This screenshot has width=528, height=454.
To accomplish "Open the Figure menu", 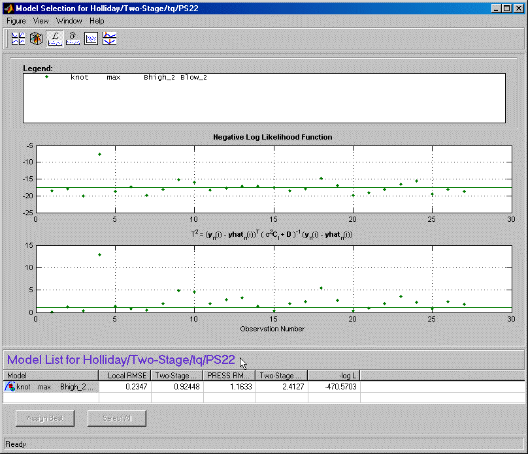I will pyautogui.click(x=16, y=21).
